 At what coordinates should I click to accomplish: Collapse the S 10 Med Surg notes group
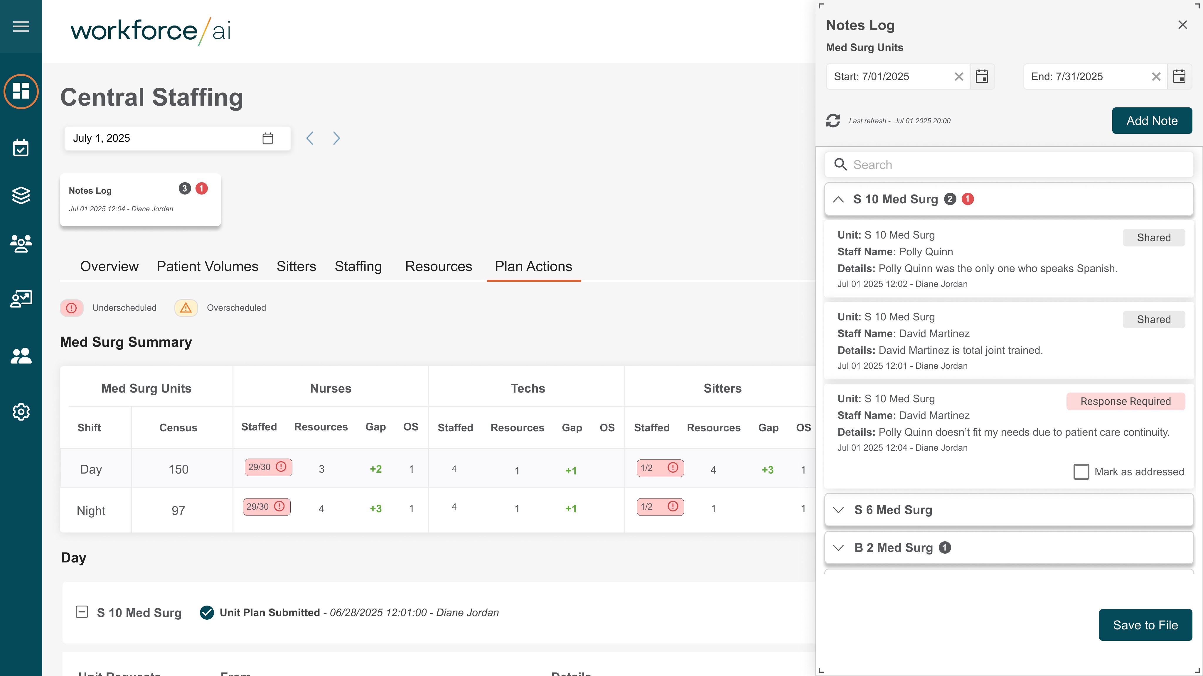coord(839,199)
